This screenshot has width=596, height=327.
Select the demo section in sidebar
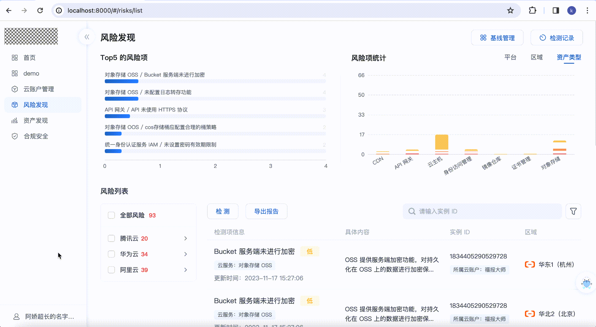tap(31, 73)
